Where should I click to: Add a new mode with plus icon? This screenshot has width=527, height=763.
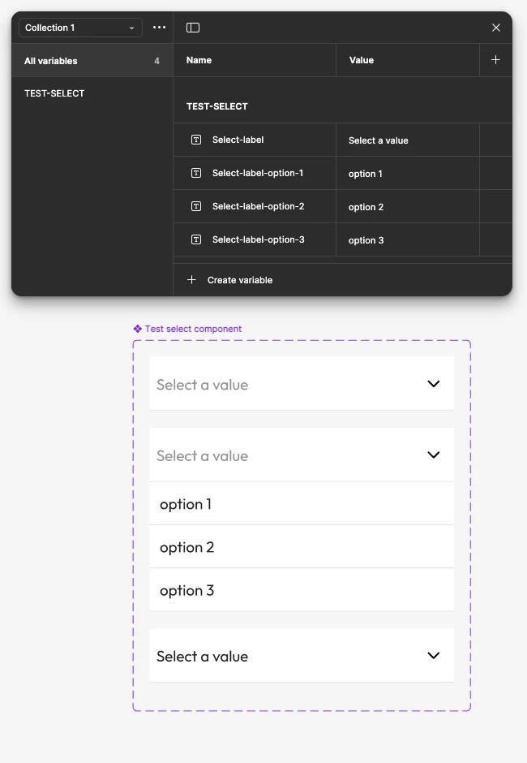495,60
